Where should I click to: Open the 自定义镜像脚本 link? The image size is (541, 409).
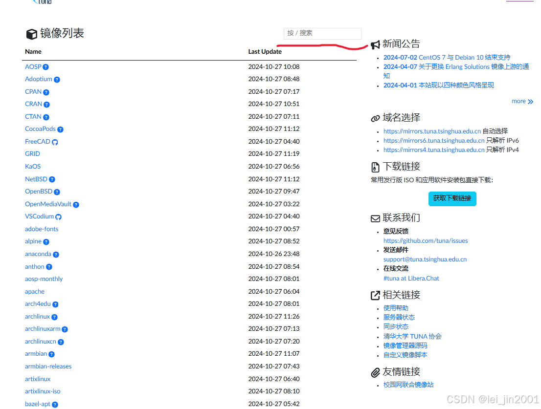(x=405, y=355)
